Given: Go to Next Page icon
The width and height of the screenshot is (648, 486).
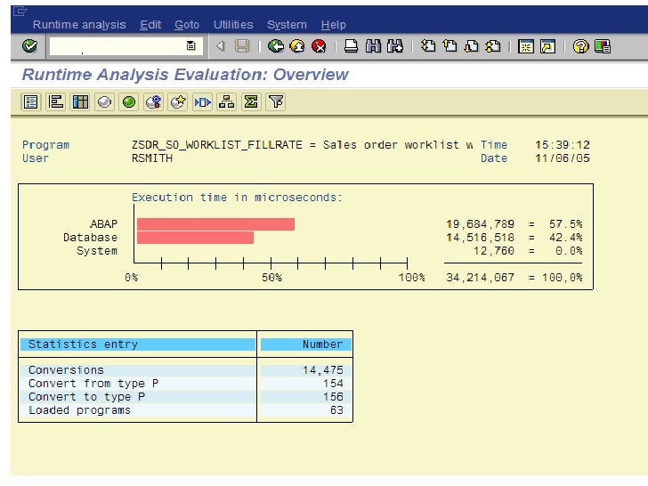Looking at the screenshot, I should pyautogui.click(x=471, y=46).
